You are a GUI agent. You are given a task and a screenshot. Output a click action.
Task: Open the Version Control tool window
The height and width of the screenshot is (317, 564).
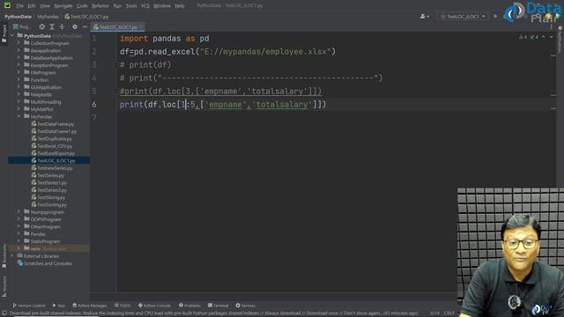tap(29, 306)
